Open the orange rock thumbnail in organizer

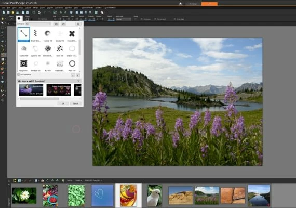(x=233, y=196)
